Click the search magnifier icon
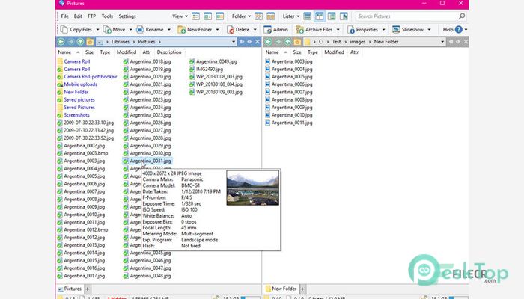524x299 pixels. 462,16
